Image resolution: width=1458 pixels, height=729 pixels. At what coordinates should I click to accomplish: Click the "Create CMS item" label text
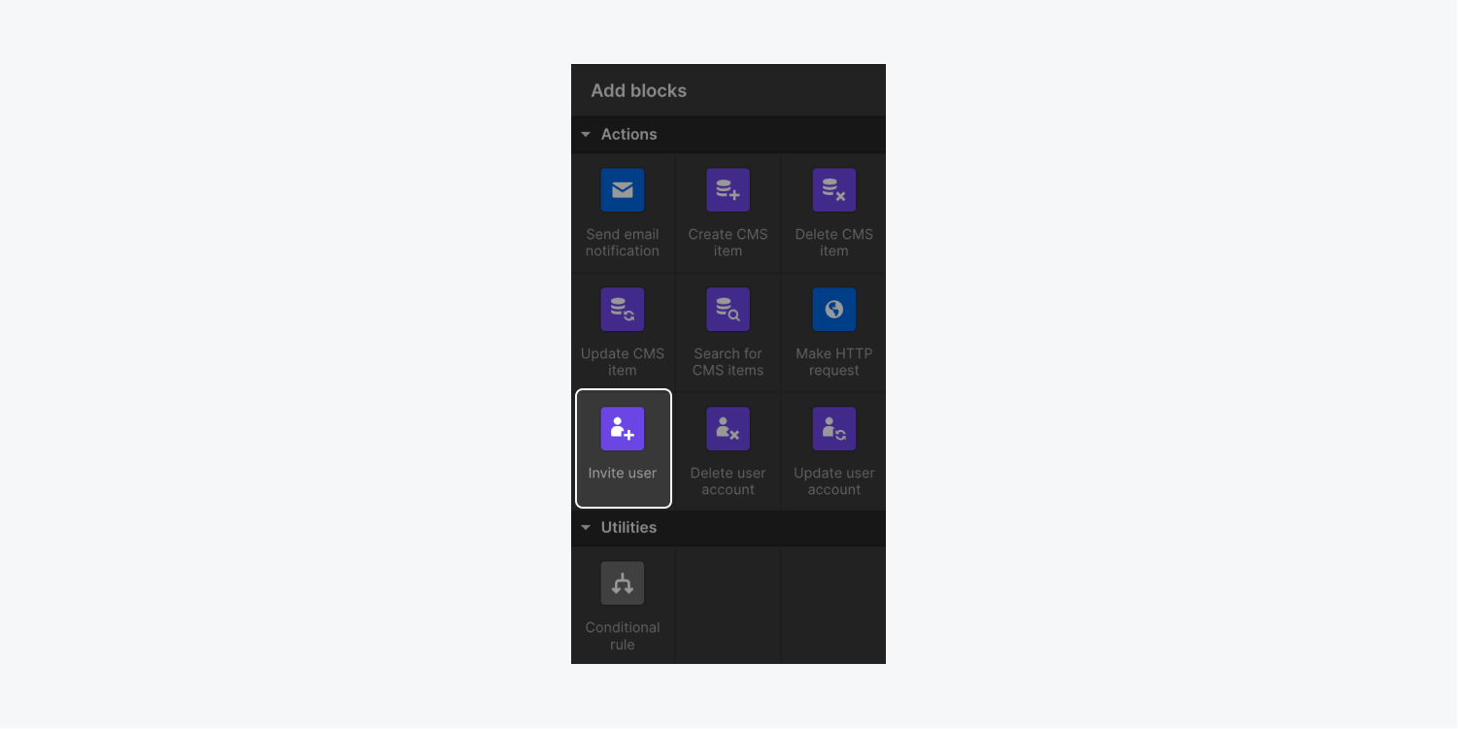click(729, 243)
